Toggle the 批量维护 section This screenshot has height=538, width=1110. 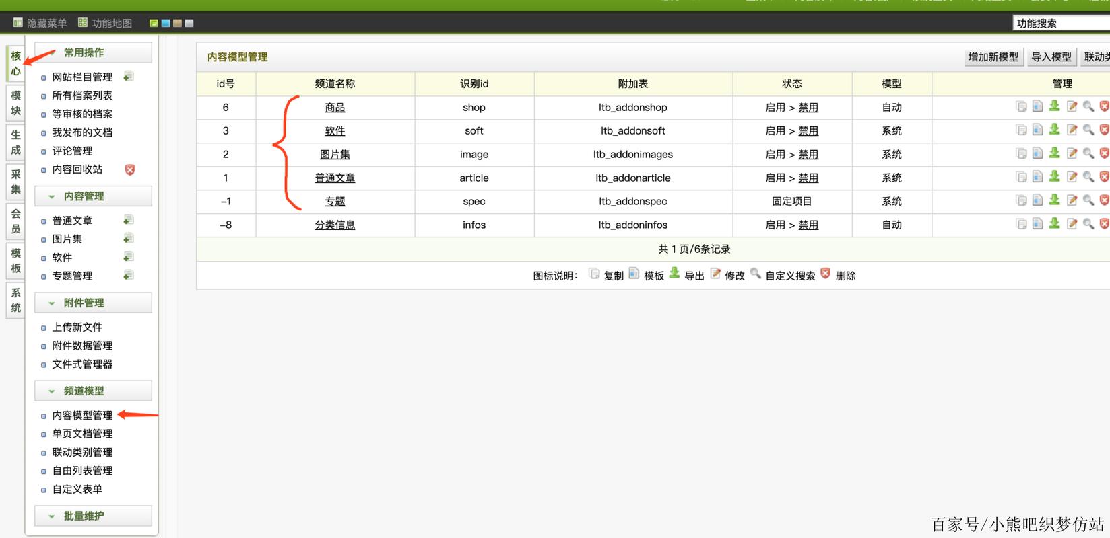click(x=93, y=516)
